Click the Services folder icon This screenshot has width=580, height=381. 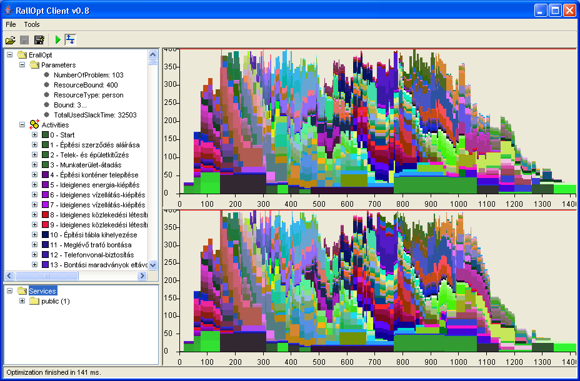click(x=22, y=291)
